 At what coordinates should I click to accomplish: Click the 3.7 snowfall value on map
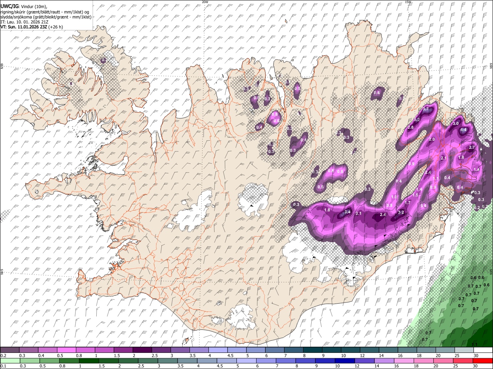click(x=426, y=109)
